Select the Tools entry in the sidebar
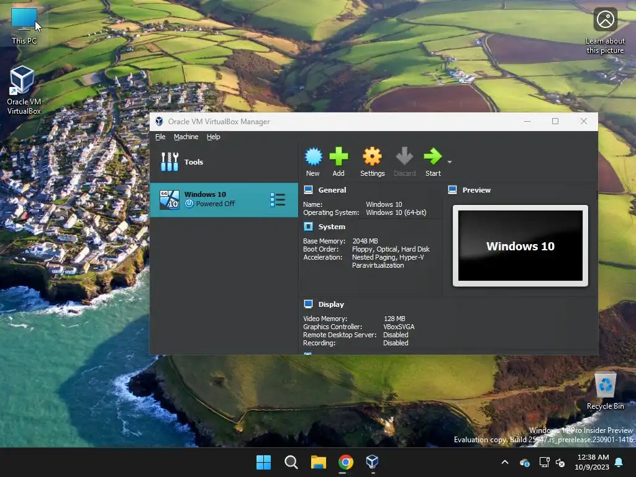Image resolution: width=636 pixels, height=477 pixels. point(224,162)
